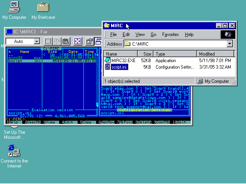Open the Auto font size dropdown in Far
Screen dimensions: 246x184
[37, 41]
